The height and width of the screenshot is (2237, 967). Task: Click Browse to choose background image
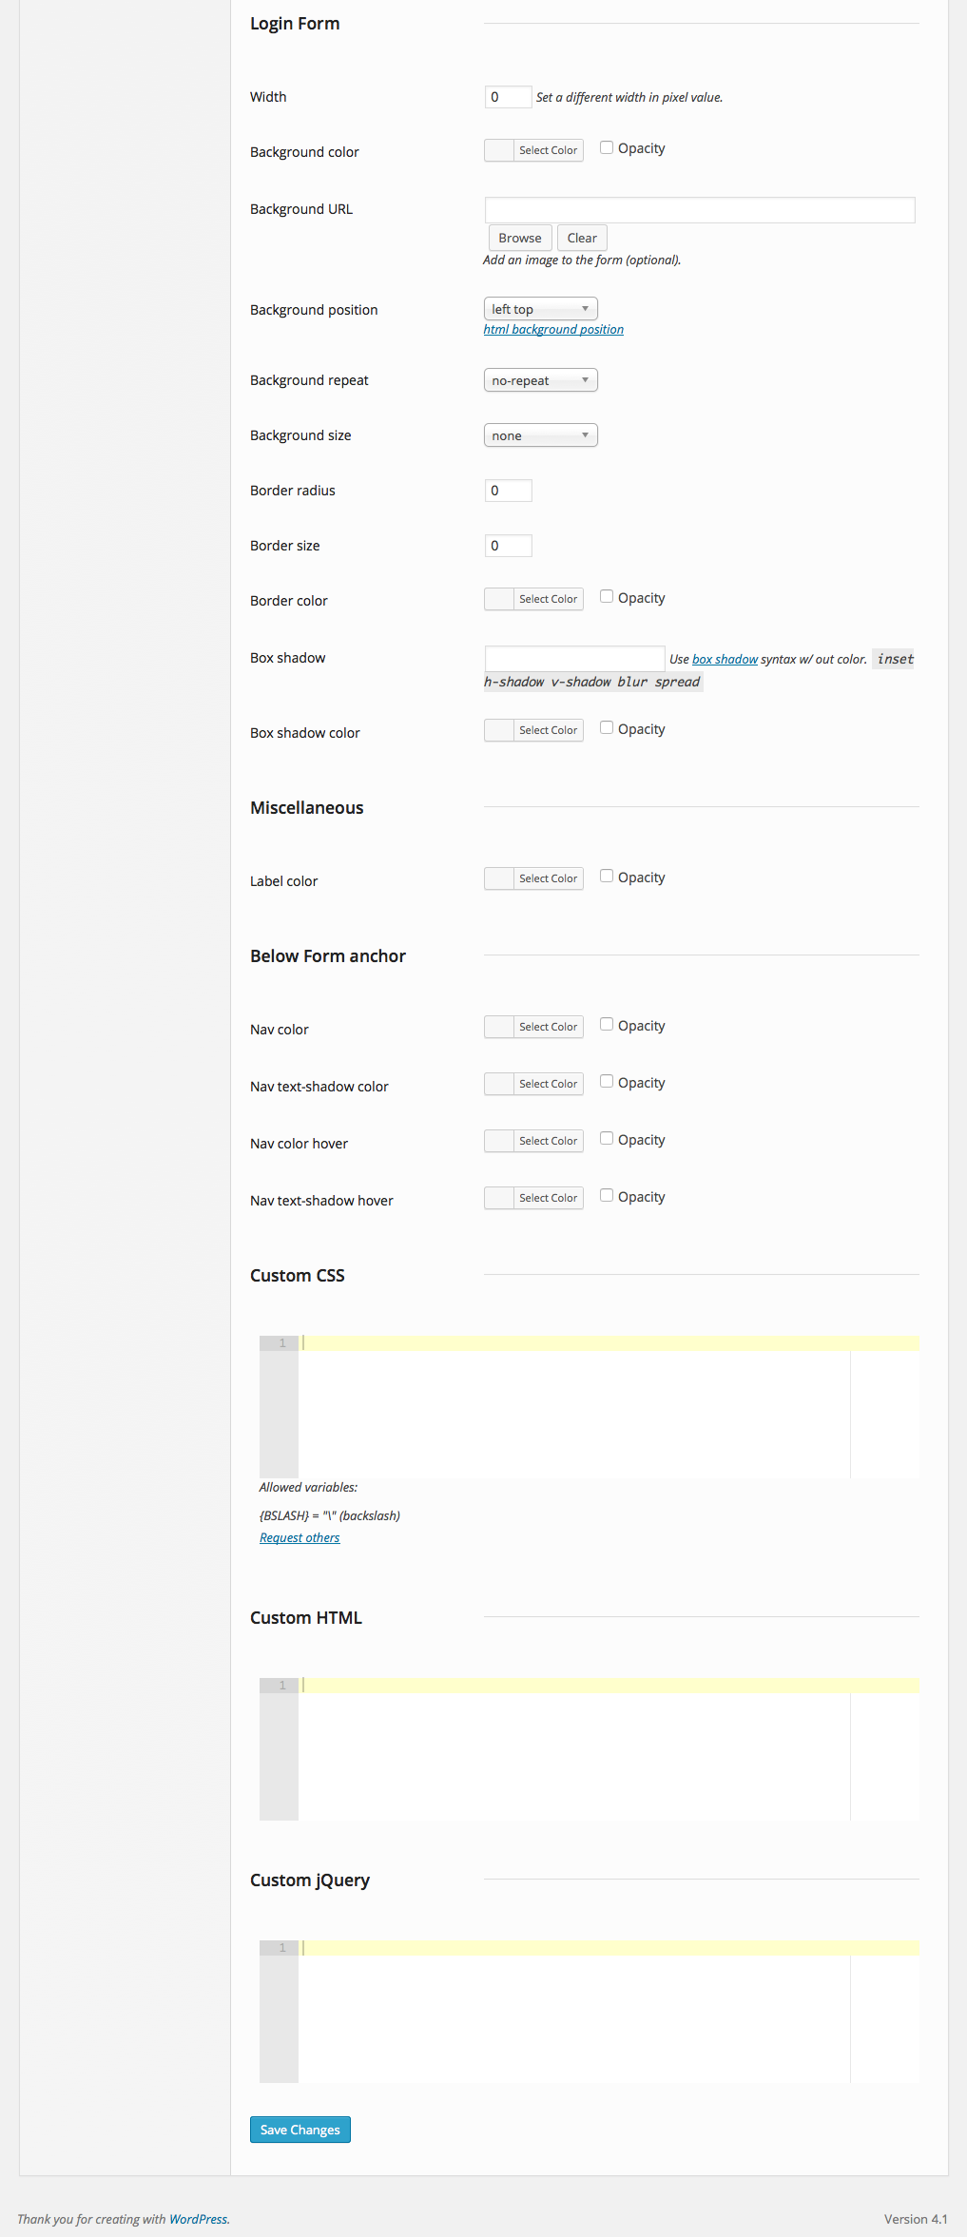pyautogui.click(x=519, y=238)
